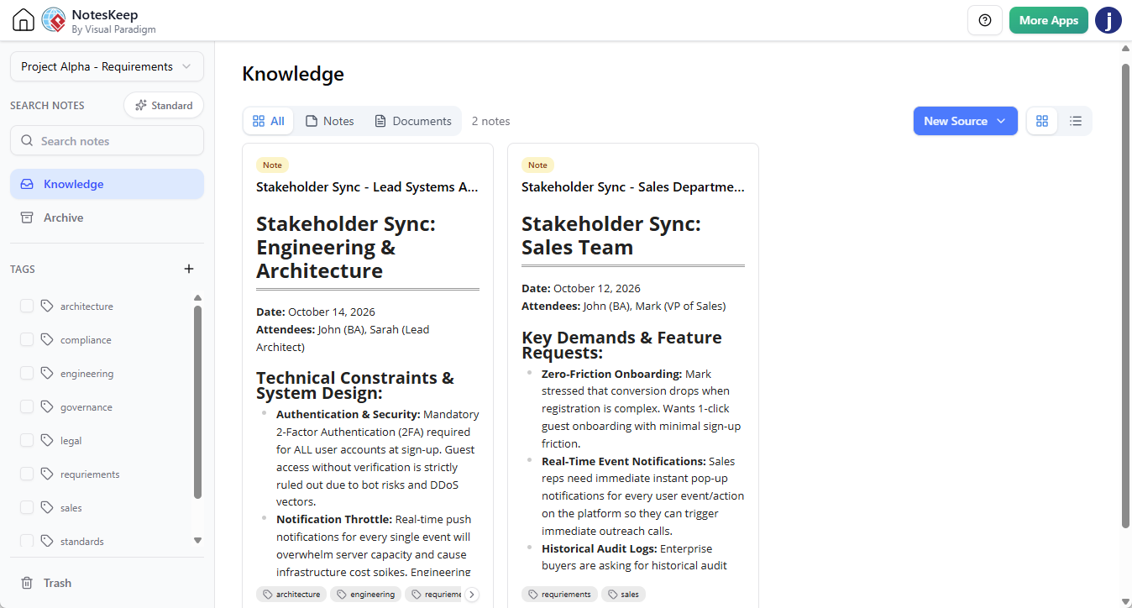Click the Archive box icon
Image resolution: width=1132 pixels, height=608 pixels.
(x=27, y=218)
